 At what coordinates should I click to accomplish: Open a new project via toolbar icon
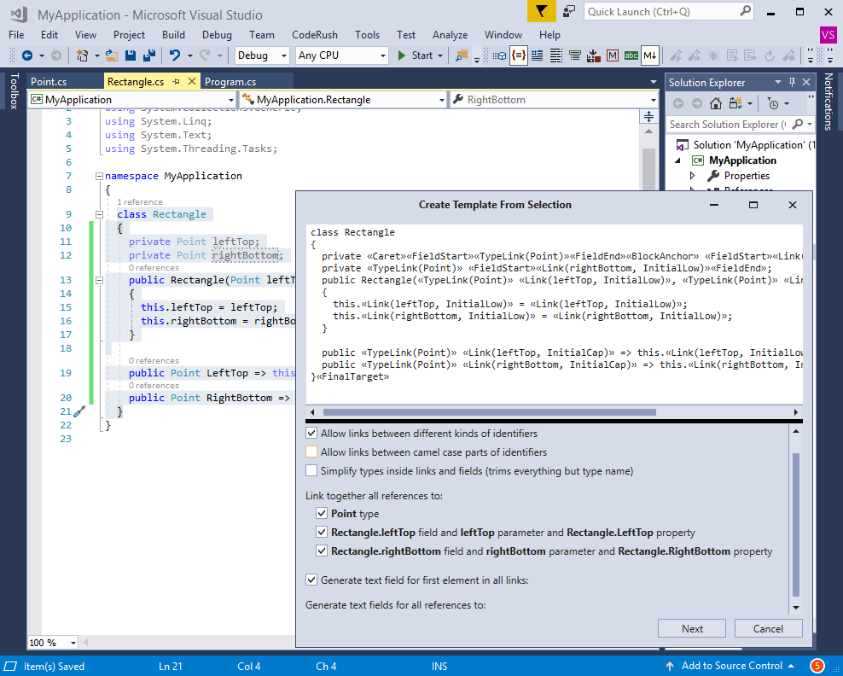(x=81, y=54)
